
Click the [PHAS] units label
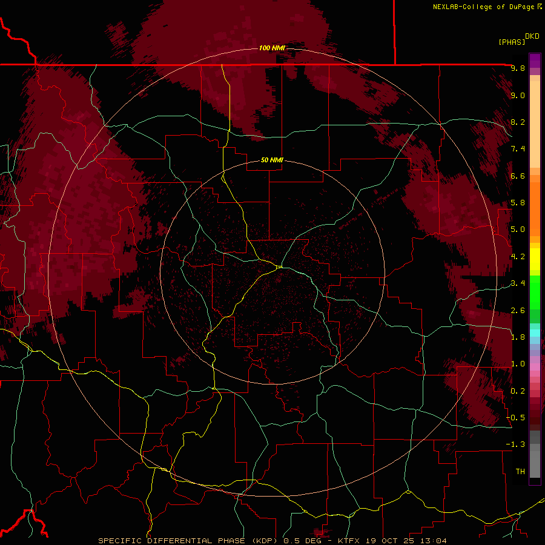click(512, 42)
